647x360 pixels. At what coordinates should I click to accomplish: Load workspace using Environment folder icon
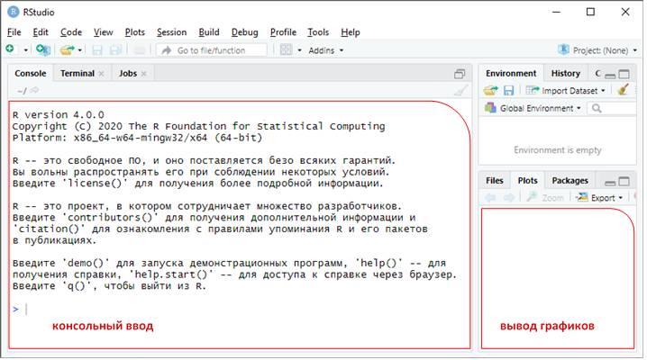tap(490, 90)
